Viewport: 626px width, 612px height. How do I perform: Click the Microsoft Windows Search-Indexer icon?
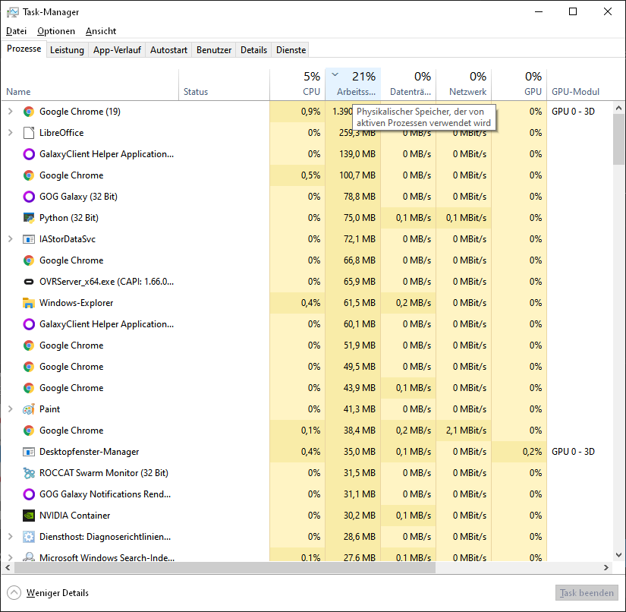[x=28, y=557]
